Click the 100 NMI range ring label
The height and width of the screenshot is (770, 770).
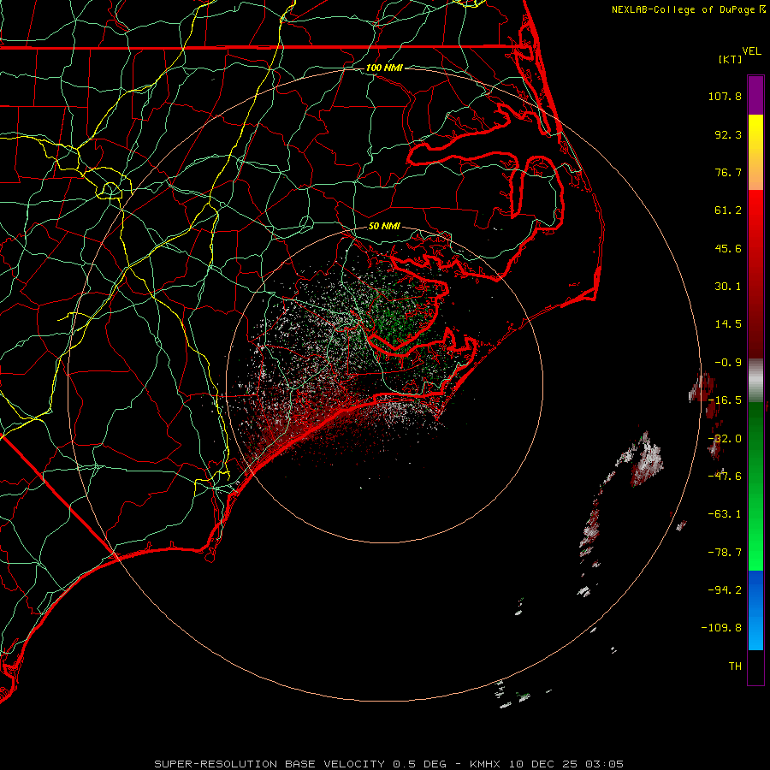(x=384, y=68)
